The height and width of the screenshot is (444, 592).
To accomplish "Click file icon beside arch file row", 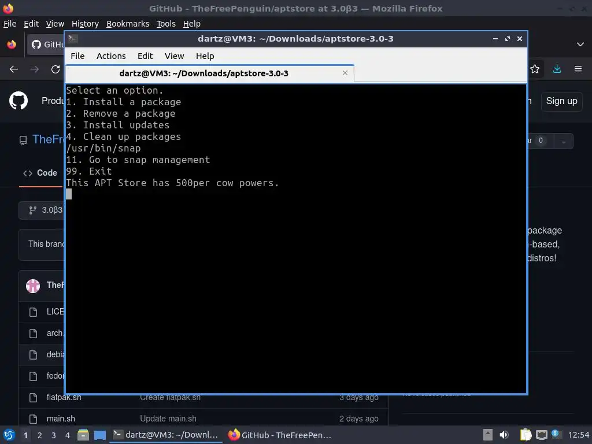I will (x=33, y=334).
